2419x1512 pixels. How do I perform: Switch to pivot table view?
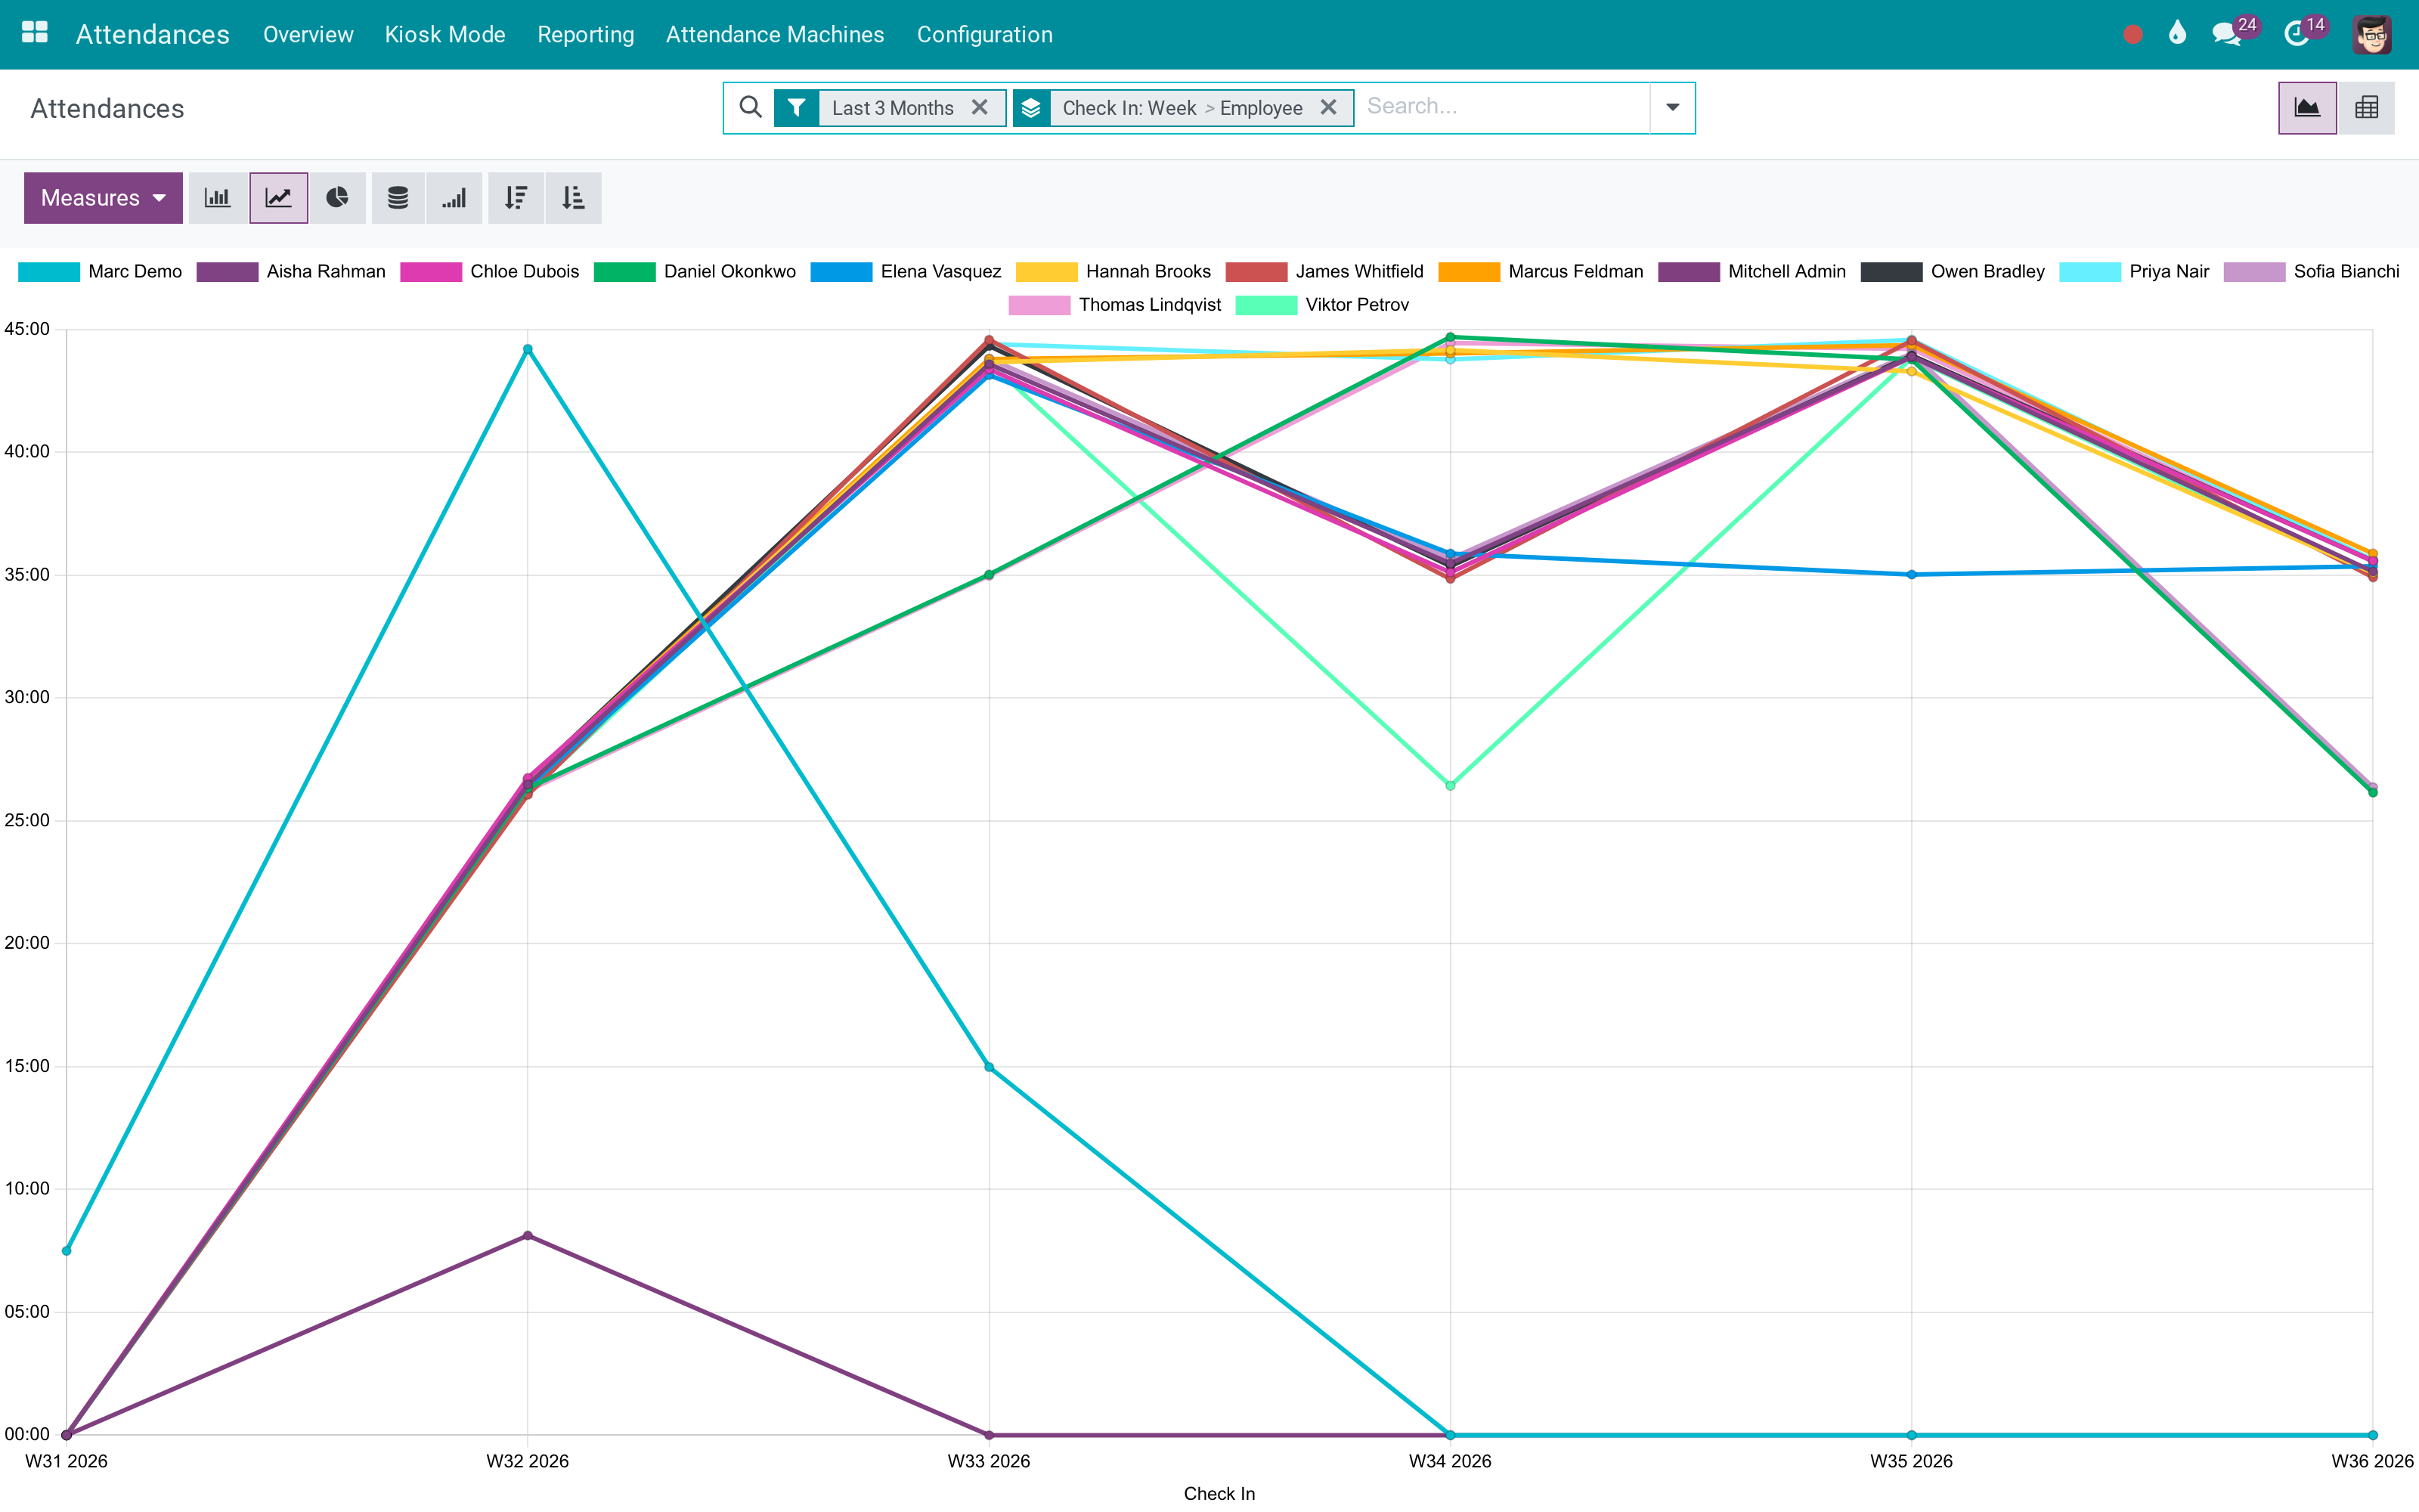tap(2366, 108)
